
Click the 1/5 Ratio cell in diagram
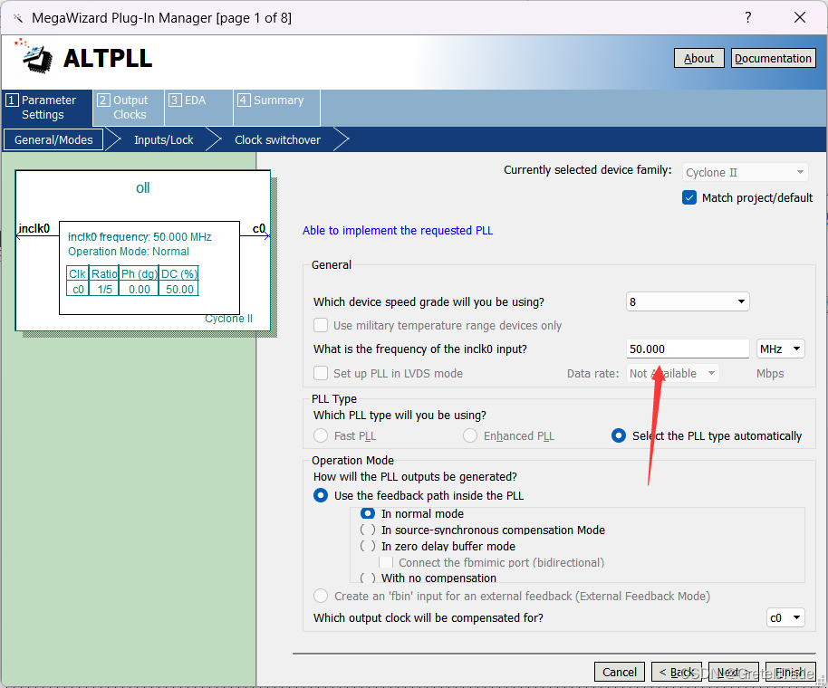(x=104, y=289)
